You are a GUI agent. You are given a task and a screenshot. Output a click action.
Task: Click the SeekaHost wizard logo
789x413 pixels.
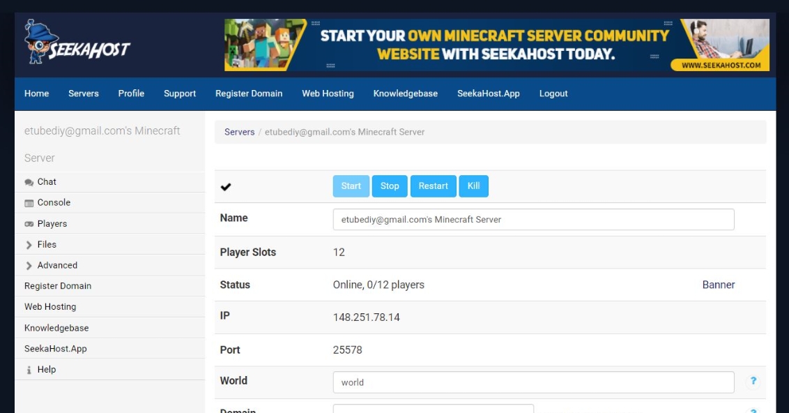tap(77, 43)
